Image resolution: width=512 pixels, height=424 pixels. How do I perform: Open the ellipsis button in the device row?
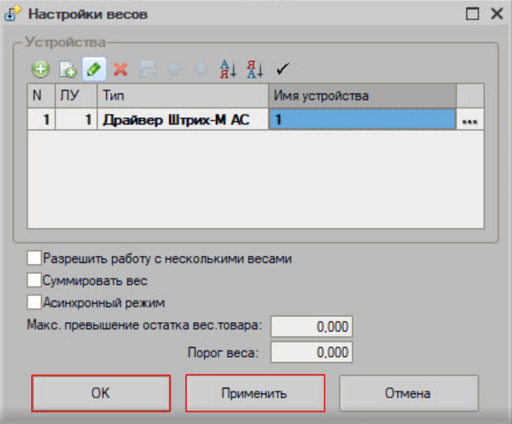(470, 120)
